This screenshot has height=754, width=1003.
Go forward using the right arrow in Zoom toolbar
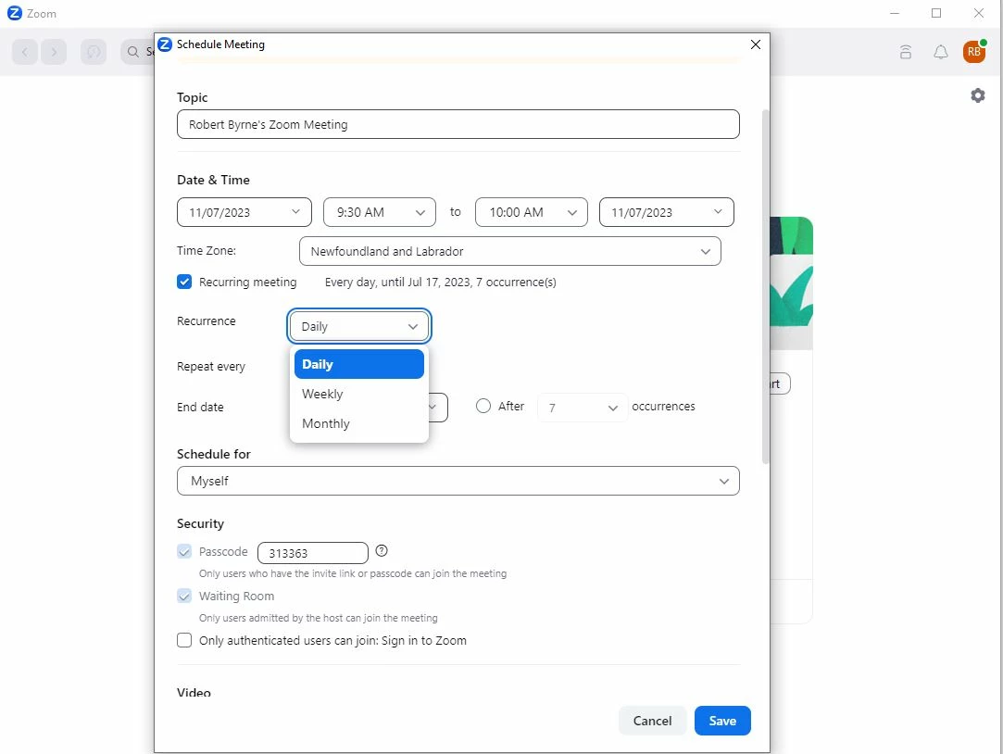pyautogui.click(x=54, y=52)
